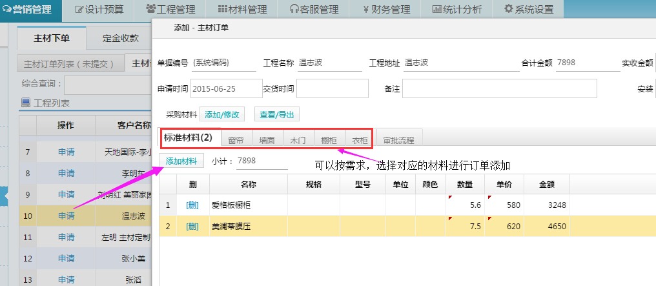Click the 查看/导出 button
The height and width of the screenshot is (286, 656).
point(277,115)
